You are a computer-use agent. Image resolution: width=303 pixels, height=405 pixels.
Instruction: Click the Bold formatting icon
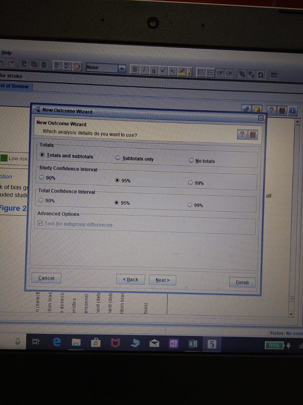click(135, 69)
